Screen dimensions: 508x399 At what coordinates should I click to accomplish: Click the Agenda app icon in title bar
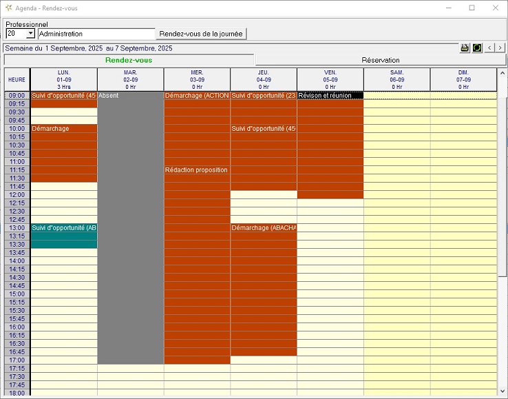tap(8, 8)
